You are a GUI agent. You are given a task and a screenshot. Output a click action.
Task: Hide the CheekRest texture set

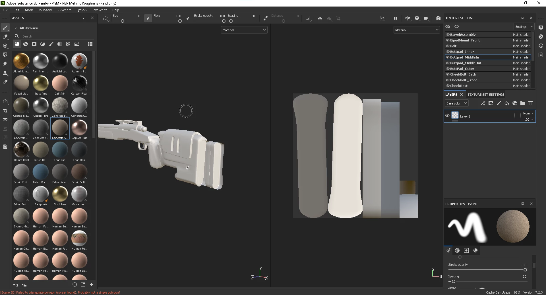tap(448, 86)
